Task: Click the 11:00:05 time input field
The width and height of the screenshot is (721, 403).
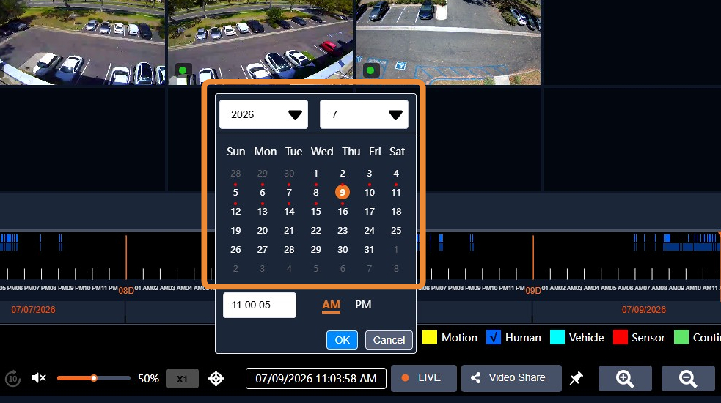Action: pyautogui.click(x=260, y=305)
